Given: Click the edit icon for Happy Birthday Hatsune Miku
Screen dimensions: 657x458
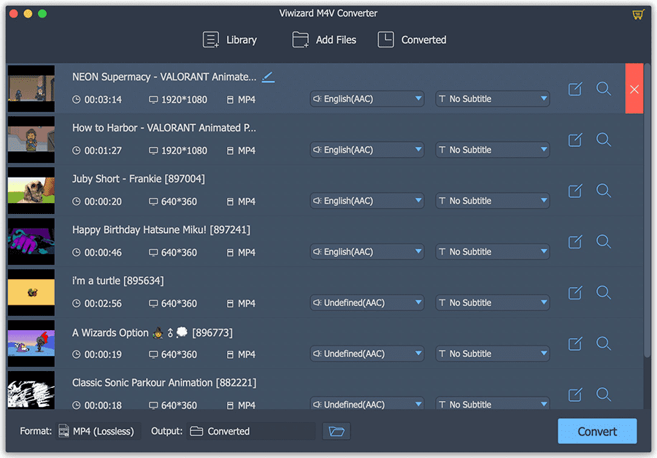Looking at the screenshot, I should point(575,241).
